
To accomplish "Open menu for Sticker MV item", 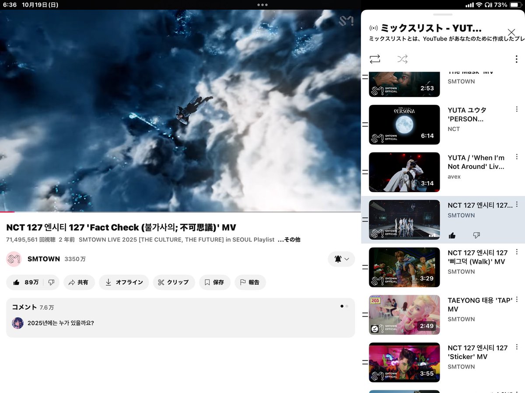I will [x=517, y=347].
